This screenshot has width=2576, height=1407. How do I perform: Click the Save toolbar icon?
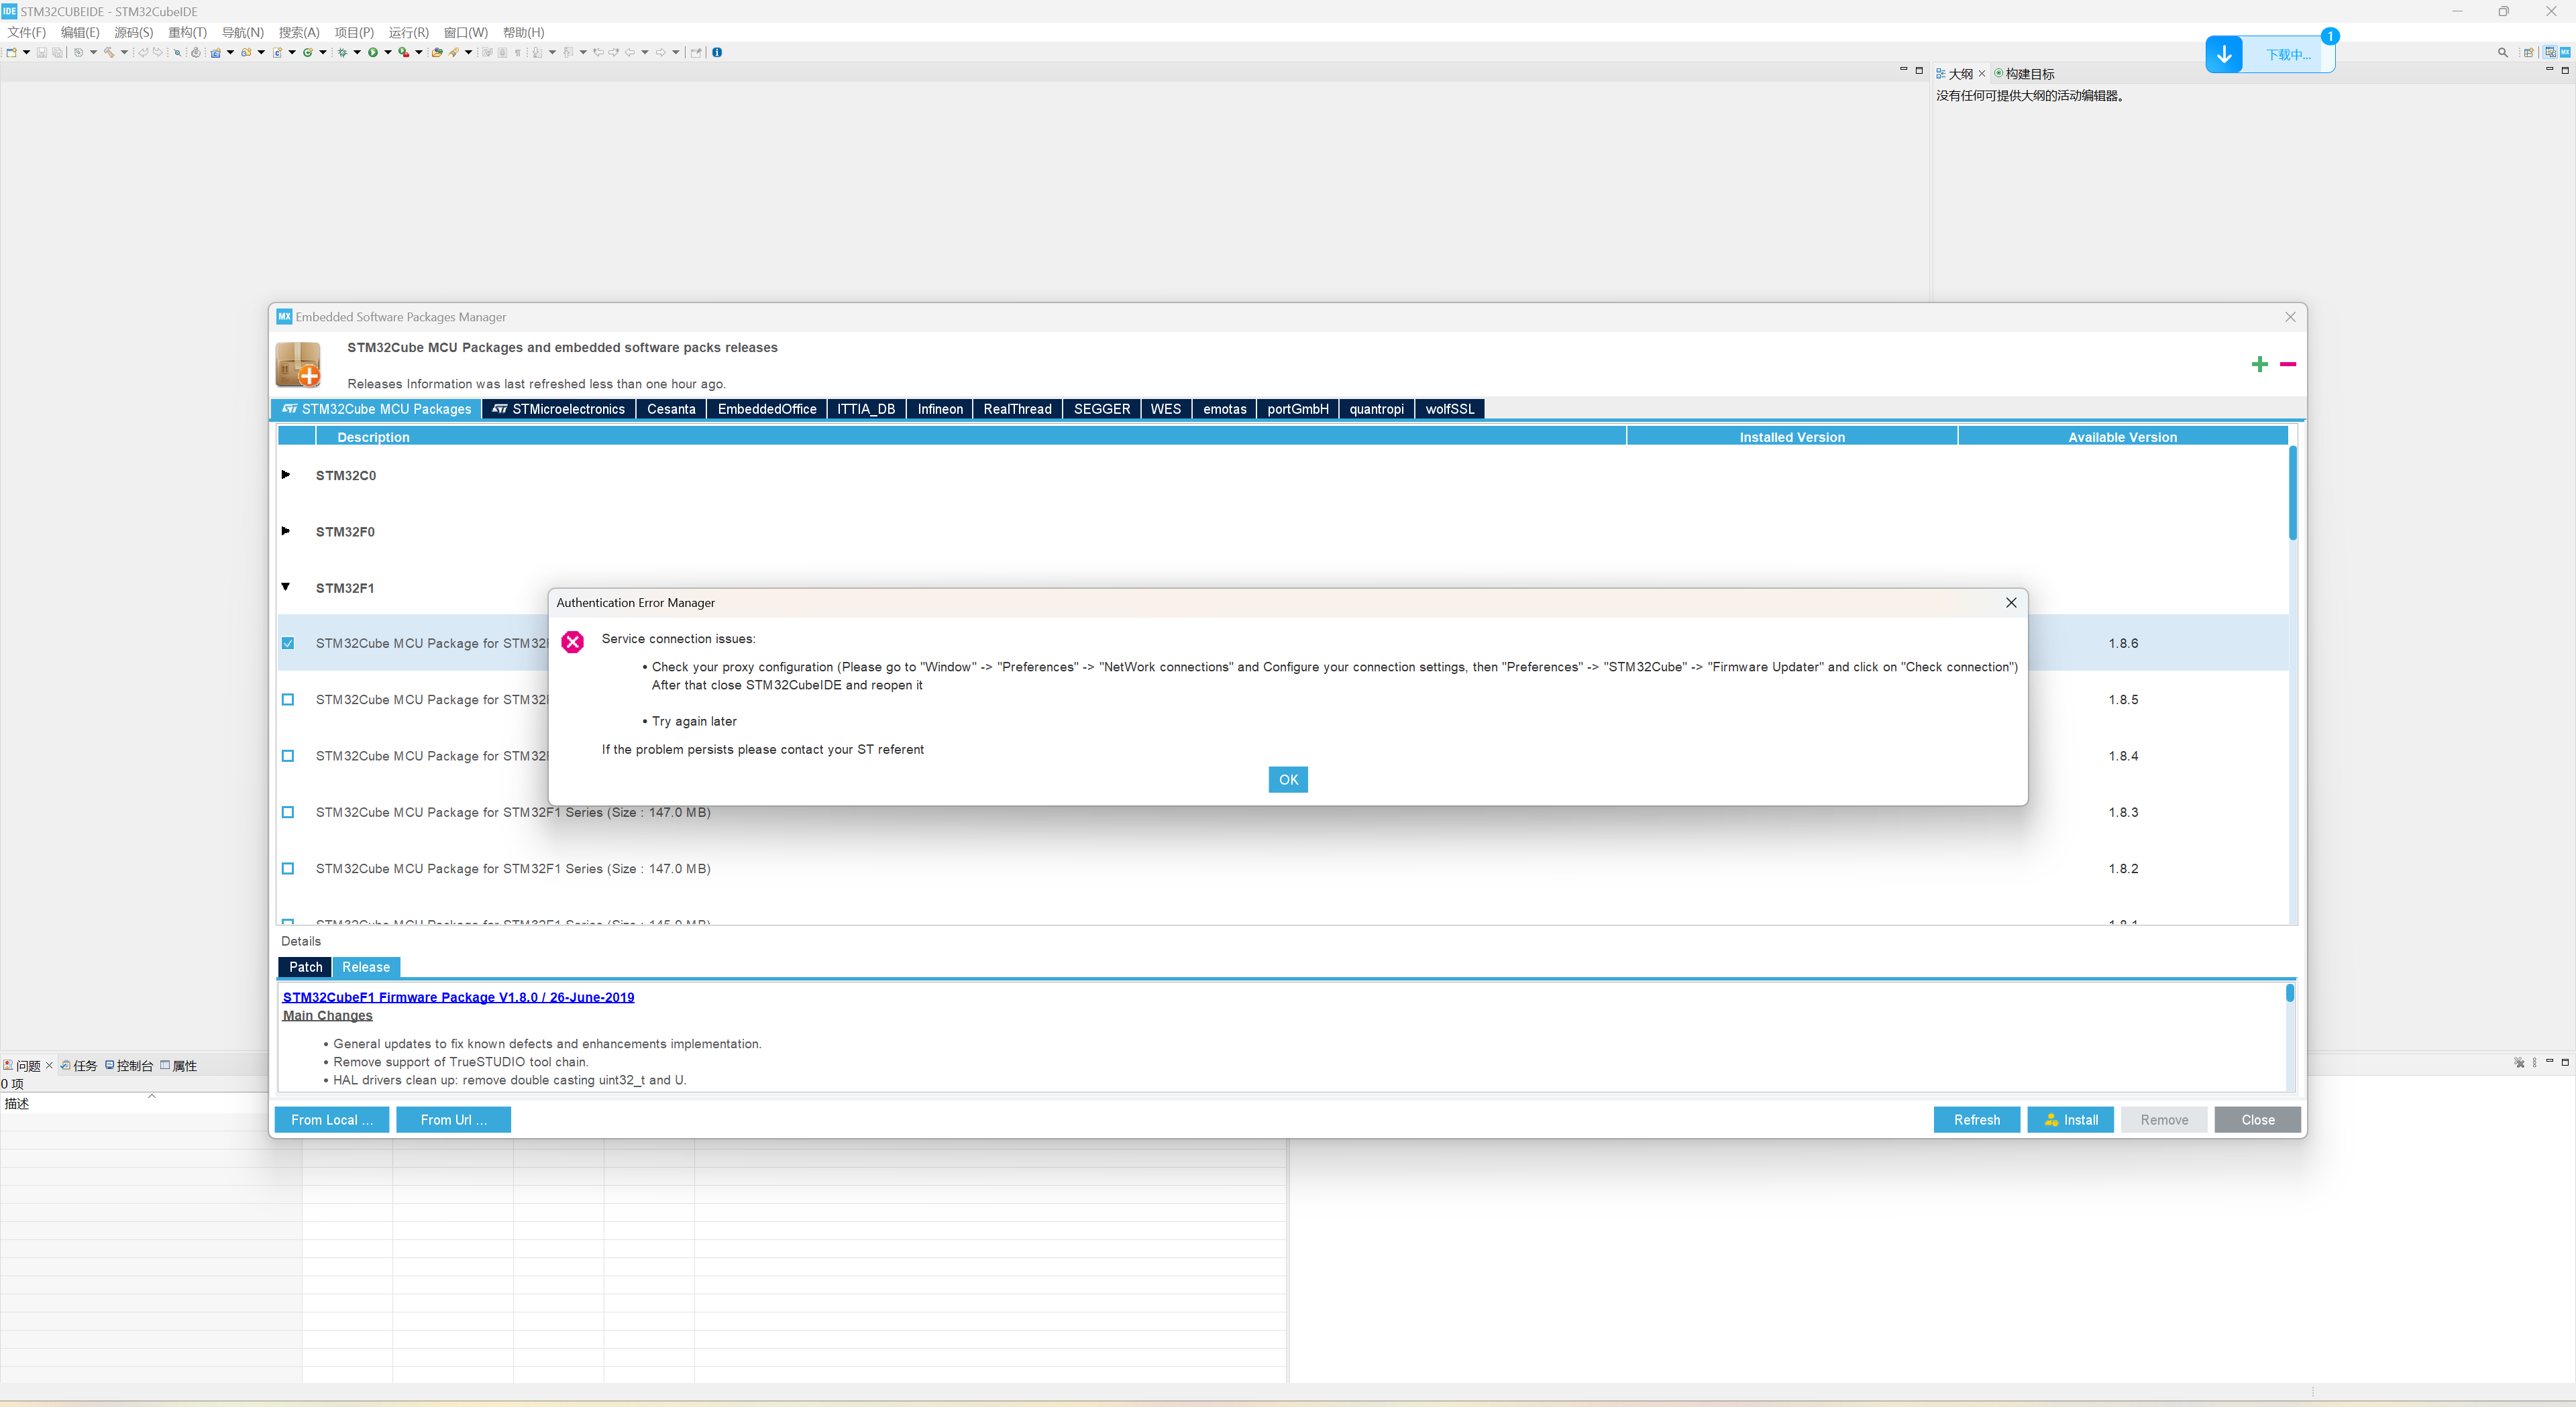tap(42, 52)
